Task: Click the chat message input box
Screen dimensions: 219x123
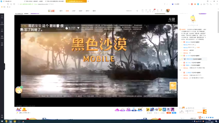Action: (x=194, y=112)
